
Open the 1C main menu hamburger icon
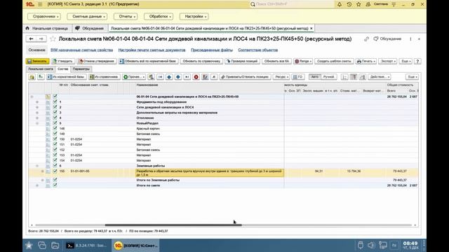[x=40, y=4]
